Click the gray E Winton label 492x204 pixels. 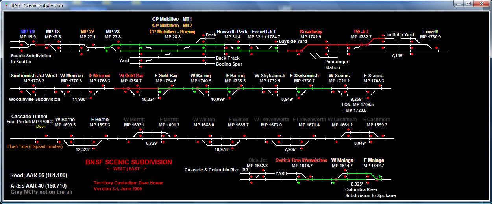239,120
